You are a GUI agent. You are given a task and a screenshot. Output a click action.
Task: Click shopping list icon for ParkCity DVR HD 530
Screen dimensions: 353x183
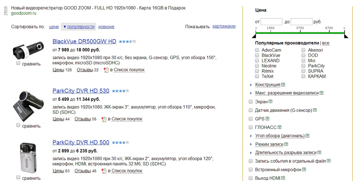(104, 119)
